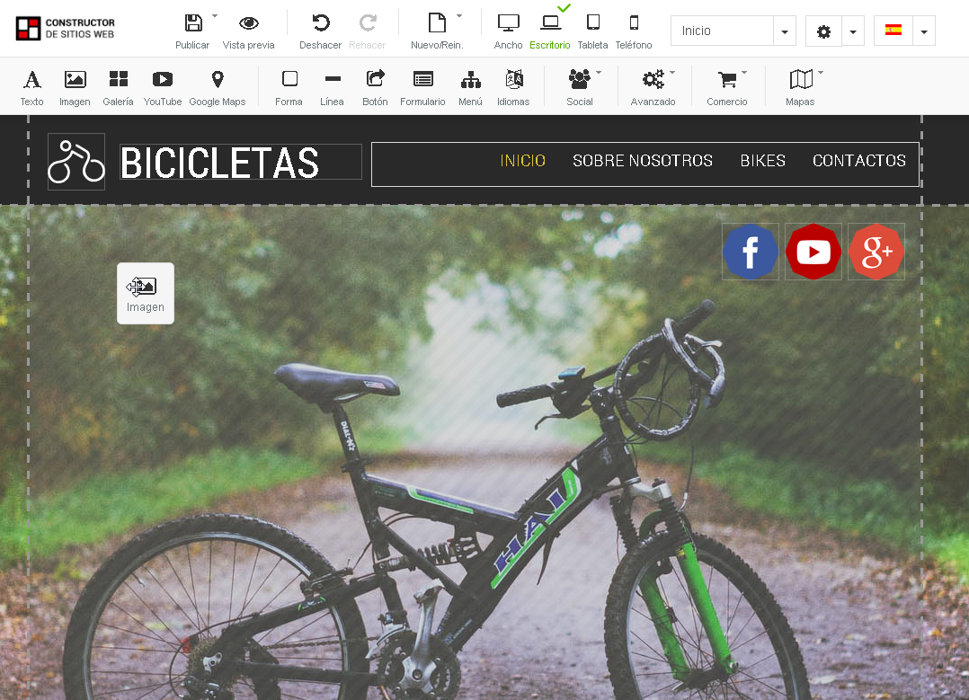
Task: Click the Publicar save icon
Action: [192, 22]
